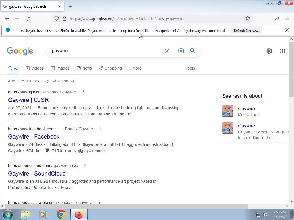294x220 pixels.
Task: Open Google Chrome from the taskbar
Action: point(61,214)
